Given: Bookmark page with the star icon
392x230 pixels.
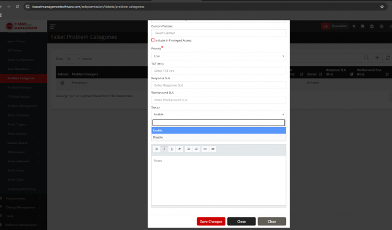Looking at the screenshot, I should click(x=382, y=7).
